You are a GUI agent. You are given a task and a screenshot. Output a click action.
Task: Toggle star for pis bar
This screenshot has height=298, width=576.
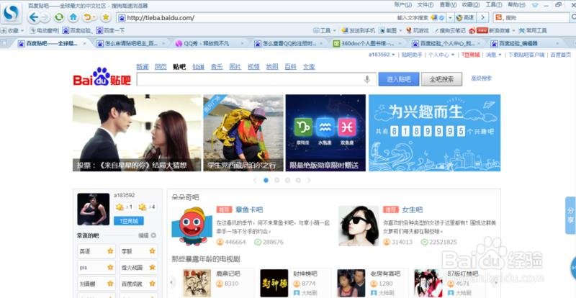click(110, 268)
